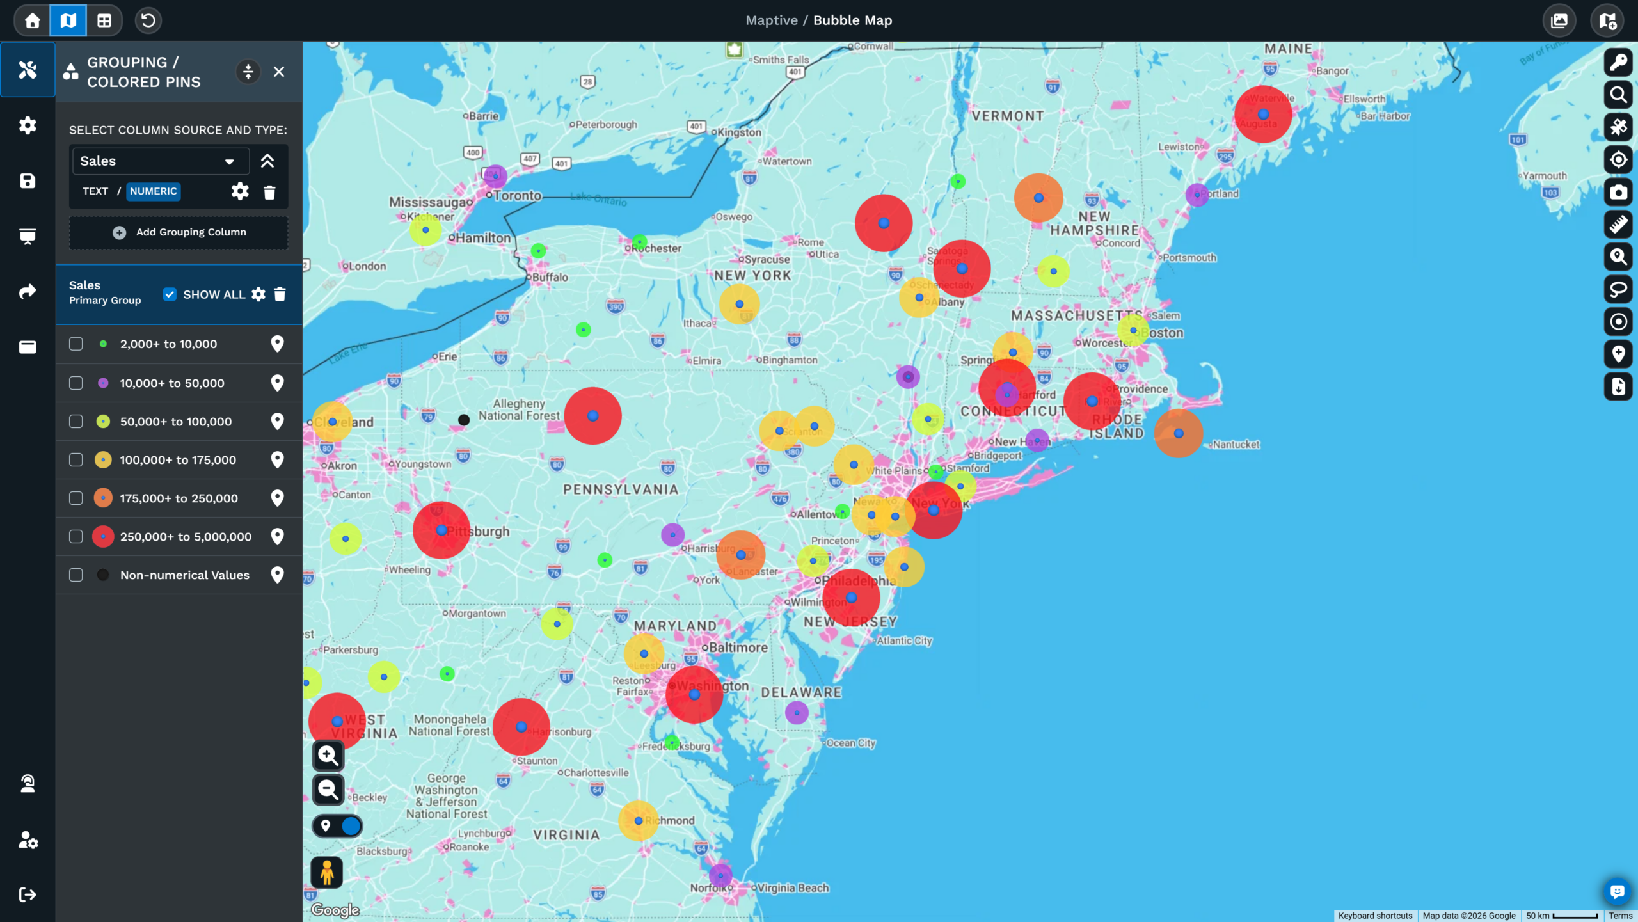The image size is (1638, 922).
Task: Check the 10,000+ to 50,000 group checkbox
Action: coord(76,383)
